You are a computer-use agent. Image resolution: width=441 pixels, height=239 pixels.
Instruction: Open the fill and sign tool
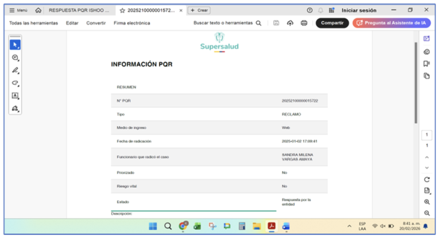(x=16, y=108)
